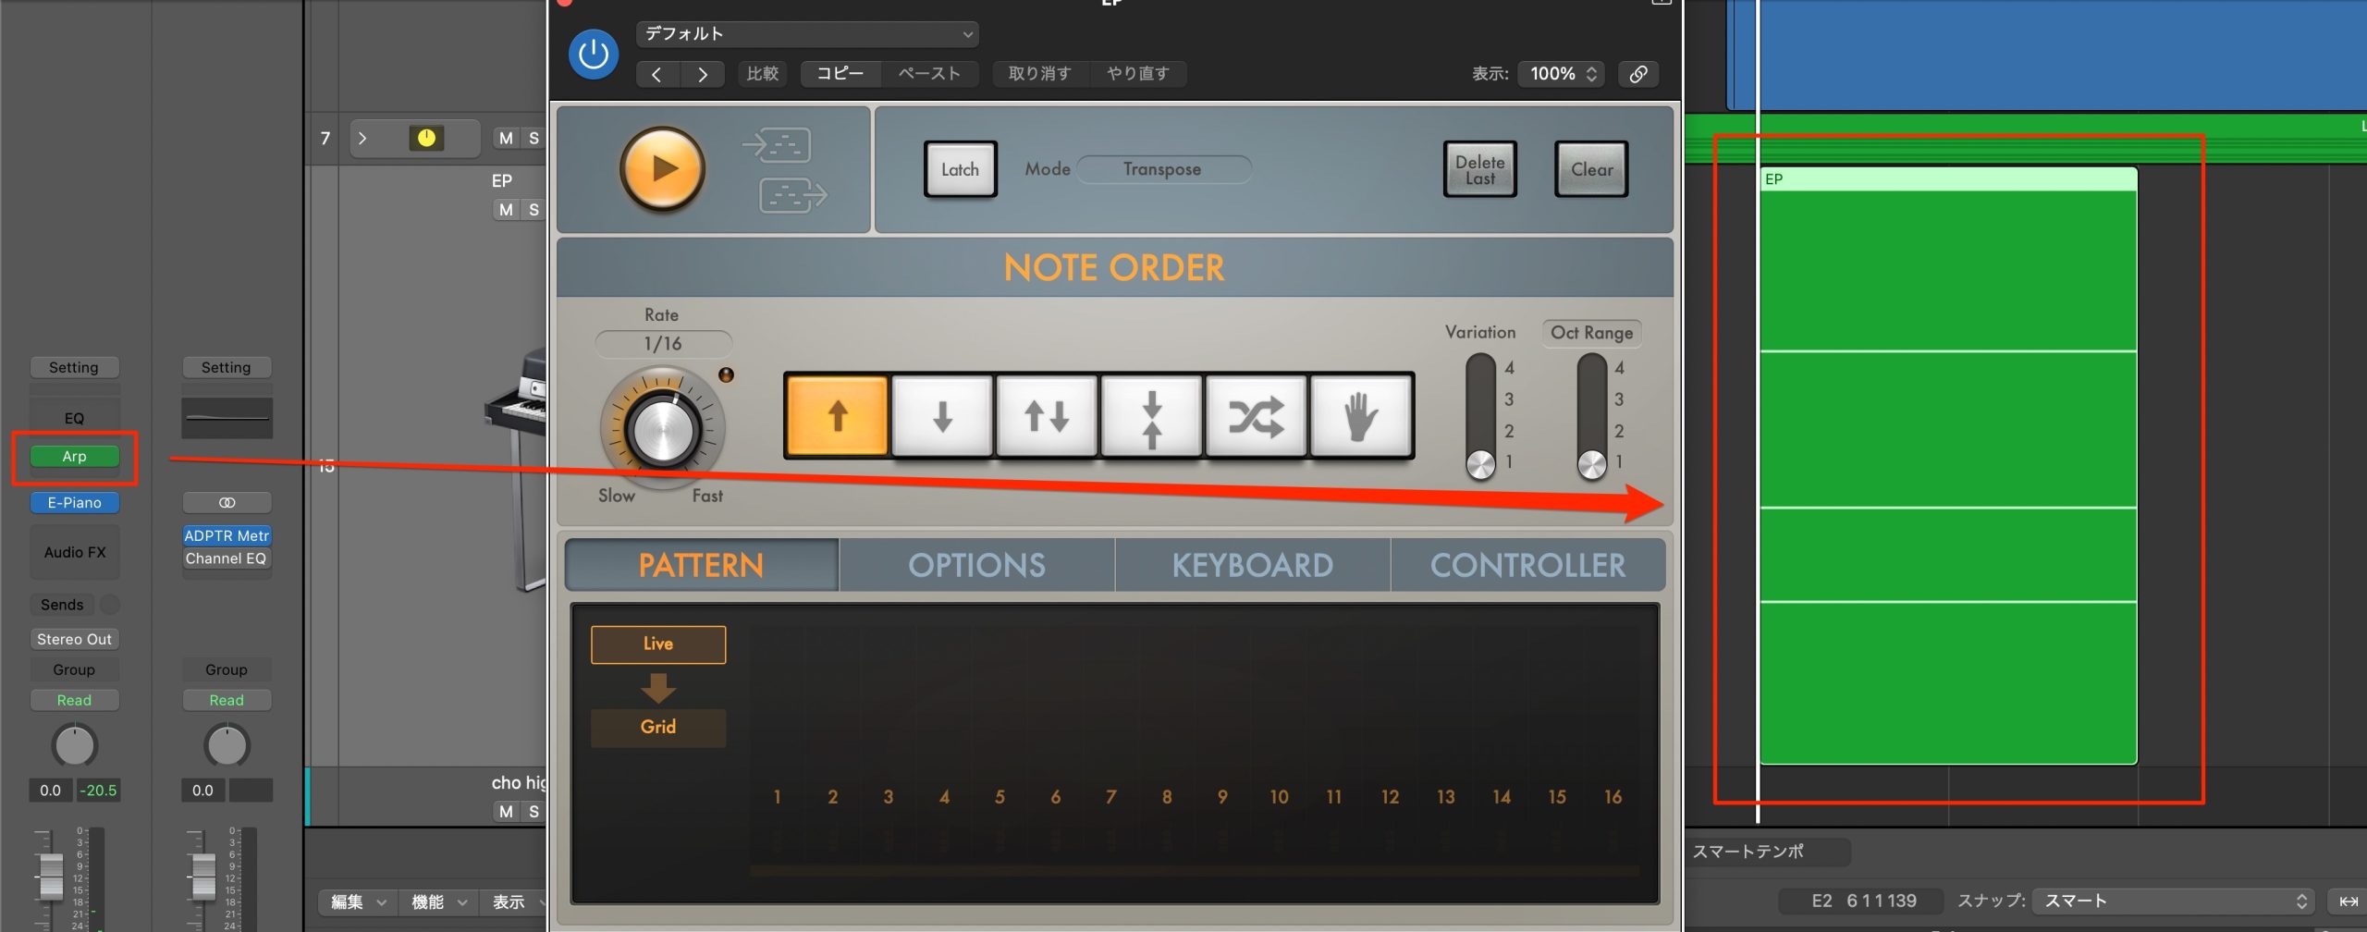Click the Delete Last button
Screen dimensions: 2367x932
pyautogui.click(x=1479, y=169)
